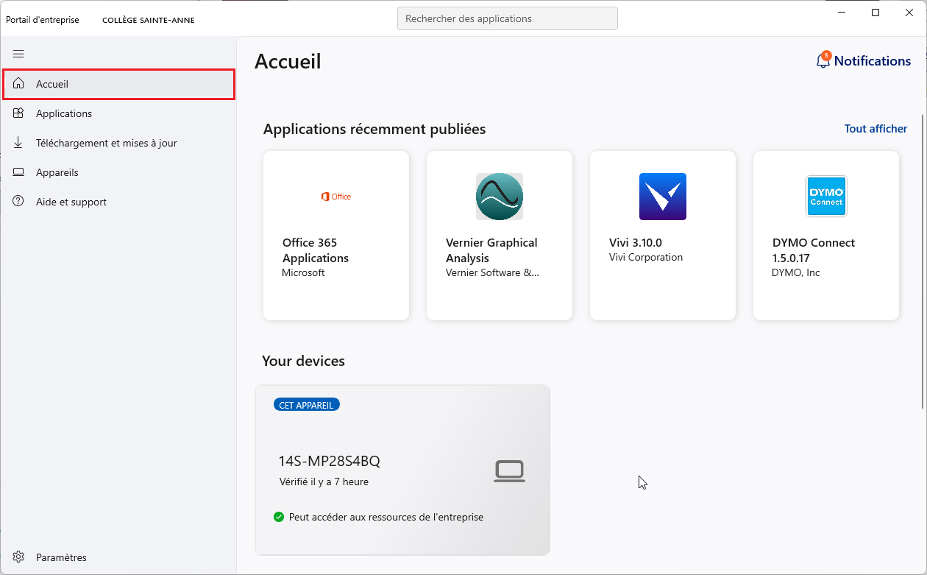
Task: Click the DYMO Connect app icon
Action: pos(826,196)
